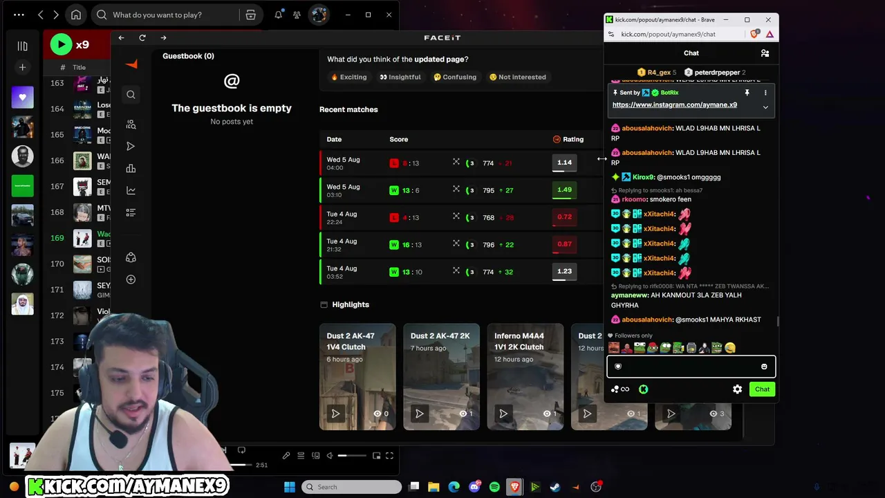Open Spotify home via the house icon
This screenshot has height=498, width=885.
tap(76, 15)
